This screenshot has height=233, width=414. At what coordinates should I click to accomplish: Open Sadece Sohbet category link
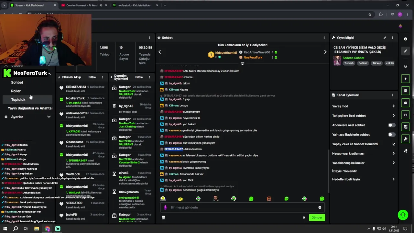pos(354,58)
